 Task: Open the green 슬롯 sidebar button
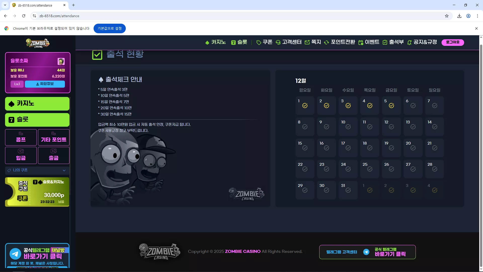pyautogui.click(x=37, y=120)
